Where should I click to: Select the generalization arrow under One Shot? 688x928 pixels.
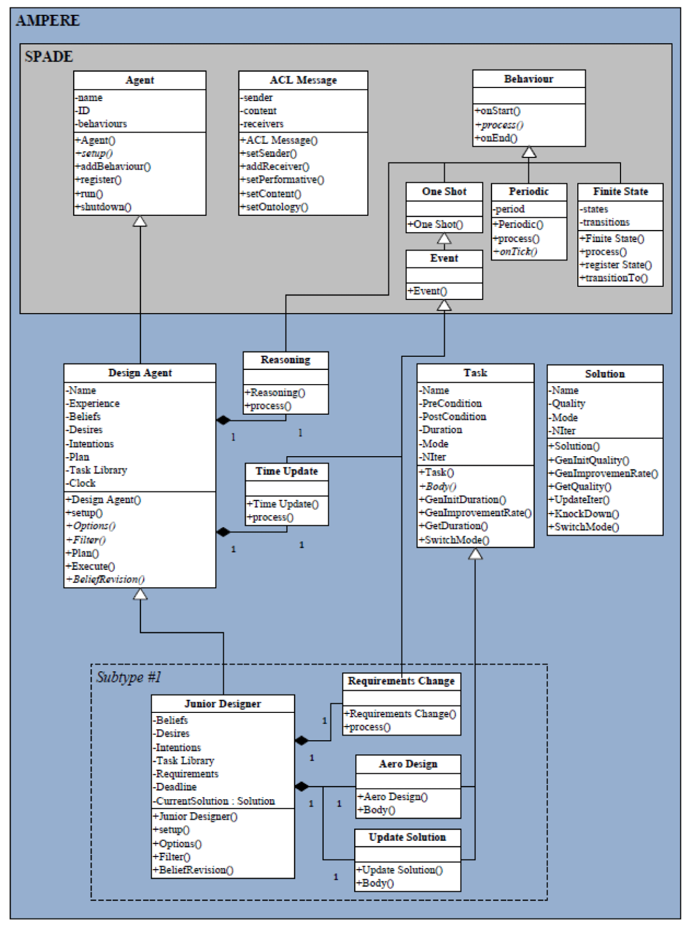(444, 239)
